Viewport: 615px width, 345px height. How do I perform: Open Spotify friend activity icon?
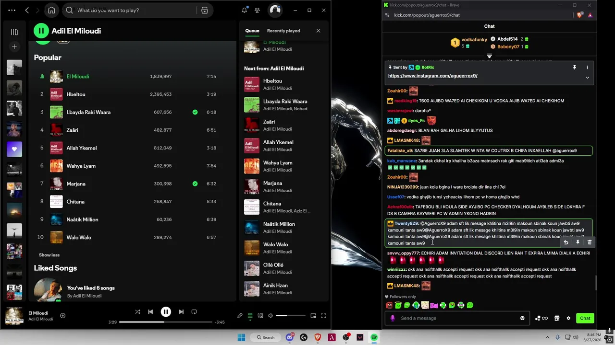click(258, 10)
